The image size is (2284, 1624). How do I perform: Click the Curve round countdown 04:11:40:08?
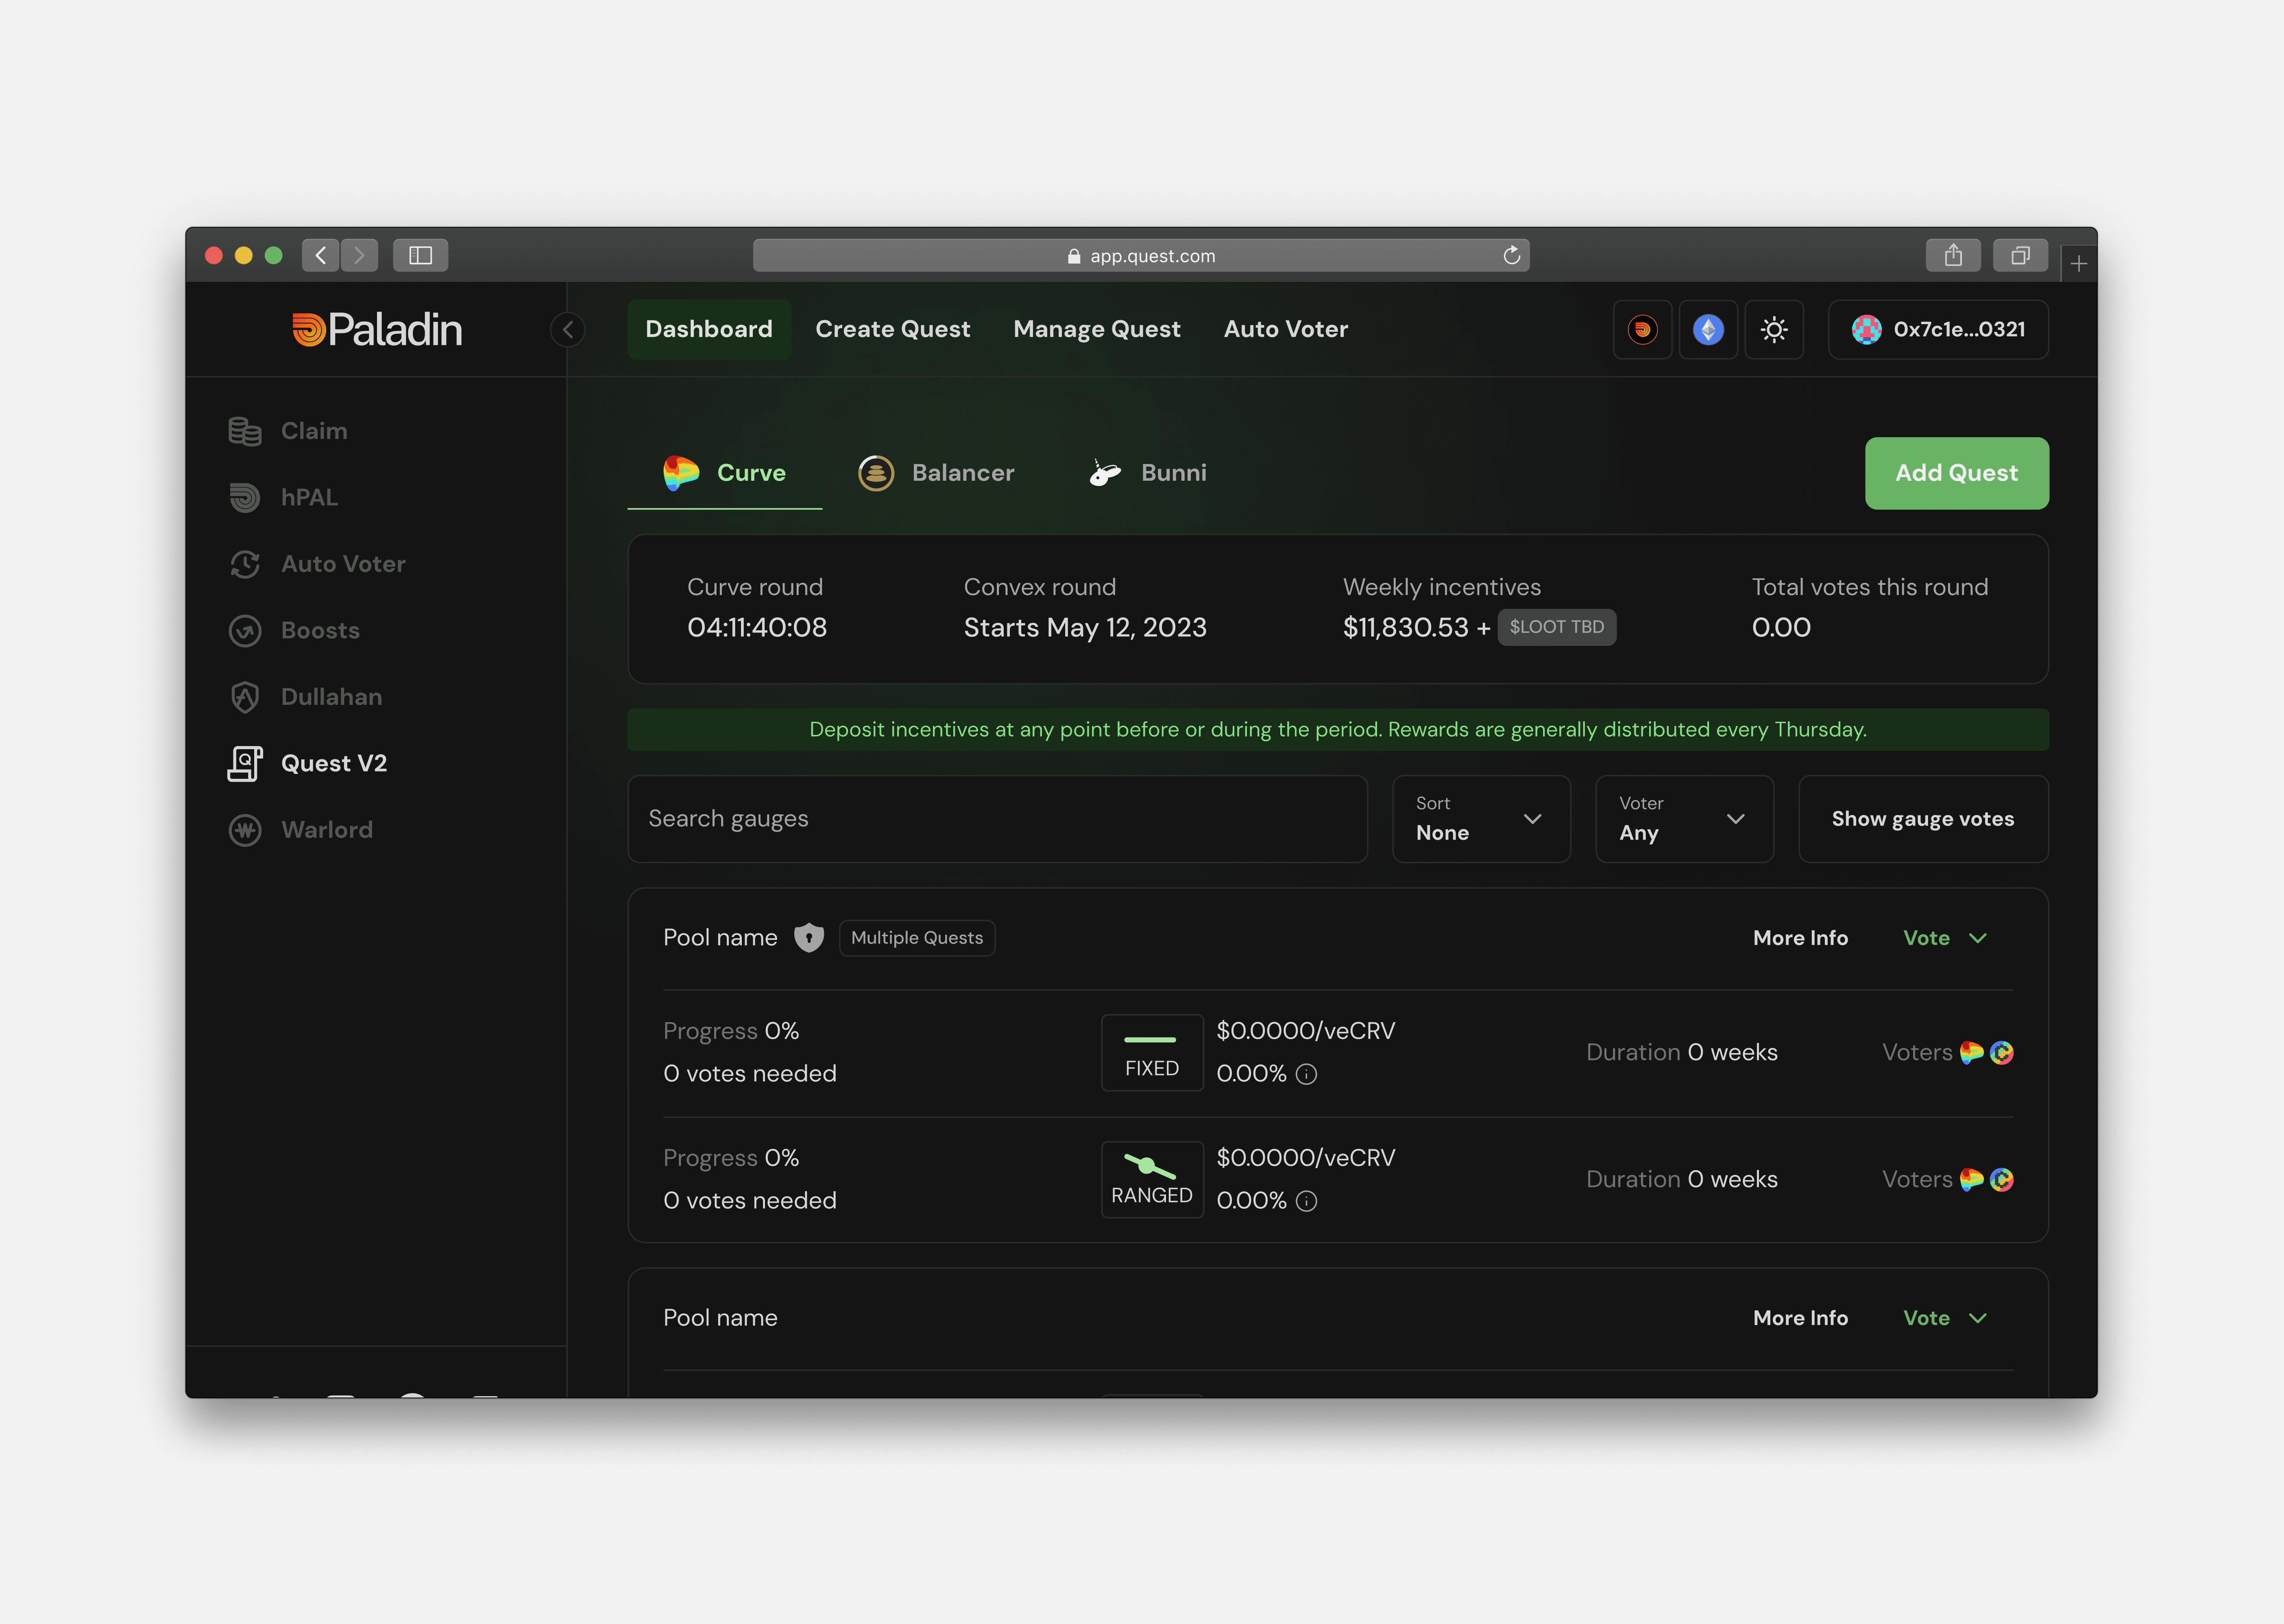[x=757, y=627]
